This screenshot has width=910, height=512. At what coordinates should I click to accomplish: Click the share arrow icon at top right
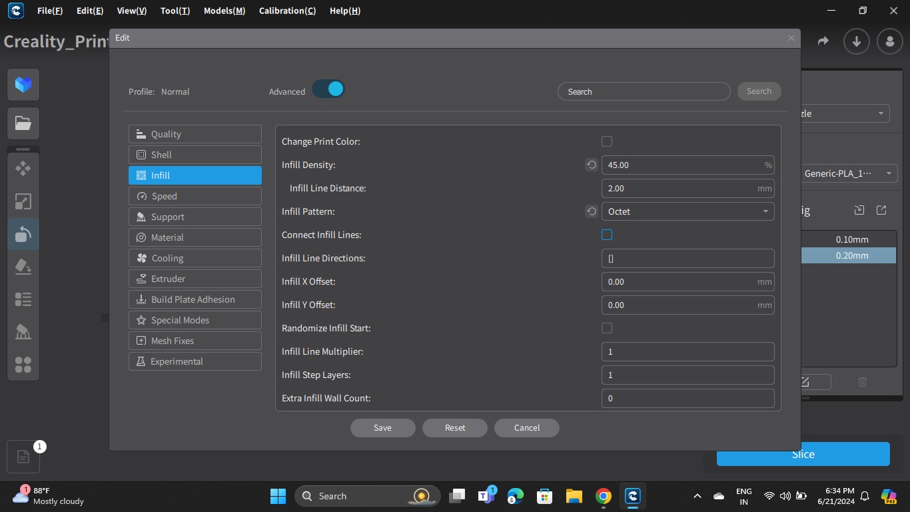point(823,41)
